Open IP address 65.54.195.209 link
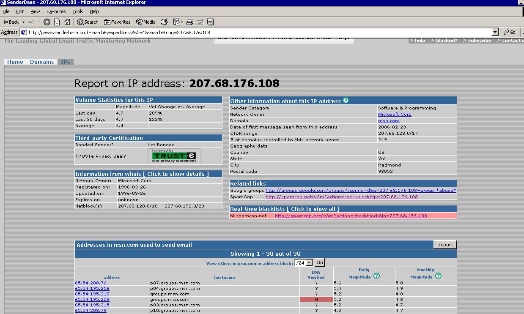Screen dimensions: 524x314 pos(92,299)
